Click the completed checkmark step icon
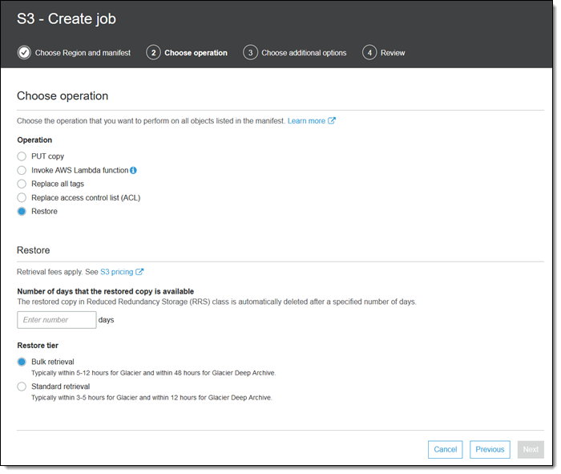This screenshot has height=474, width=561. (x=24, y=53)
